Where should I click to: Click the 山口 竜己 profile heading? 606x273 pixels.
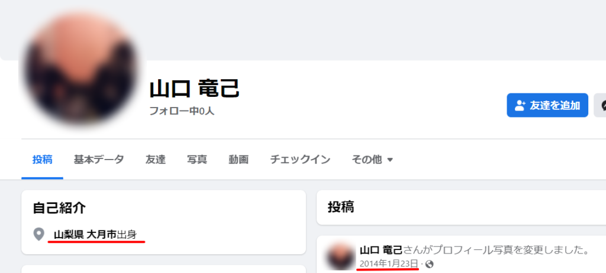pos(194,89)
